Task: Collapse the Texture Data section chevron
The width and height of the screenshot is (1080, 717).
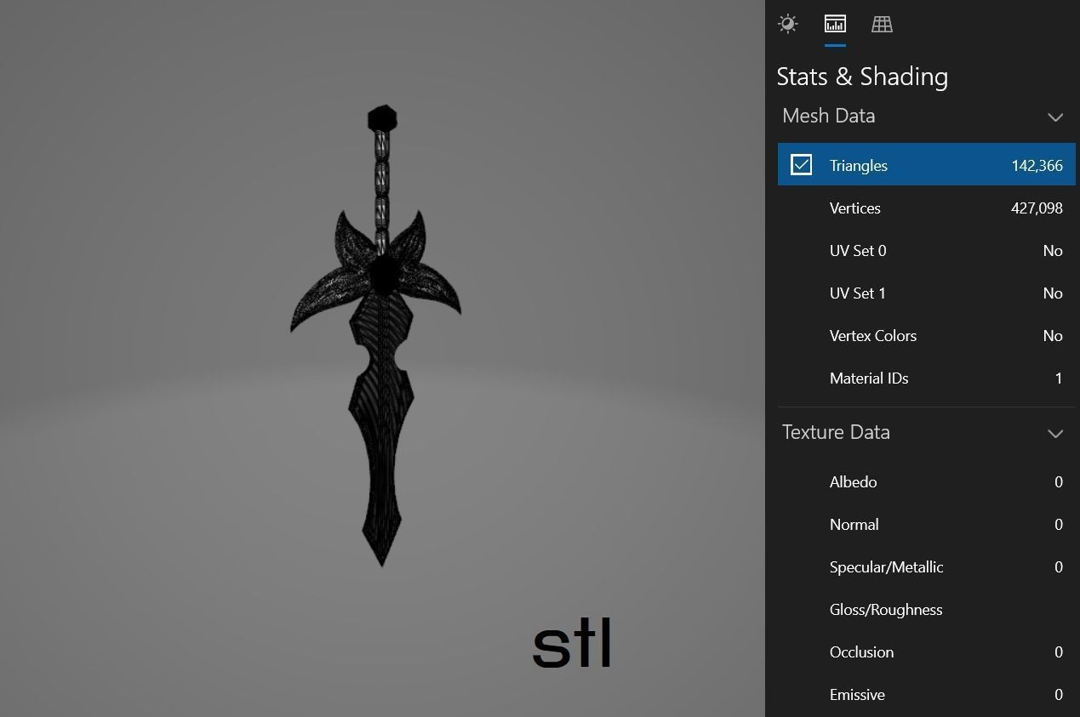Action: click(1055, 433)
